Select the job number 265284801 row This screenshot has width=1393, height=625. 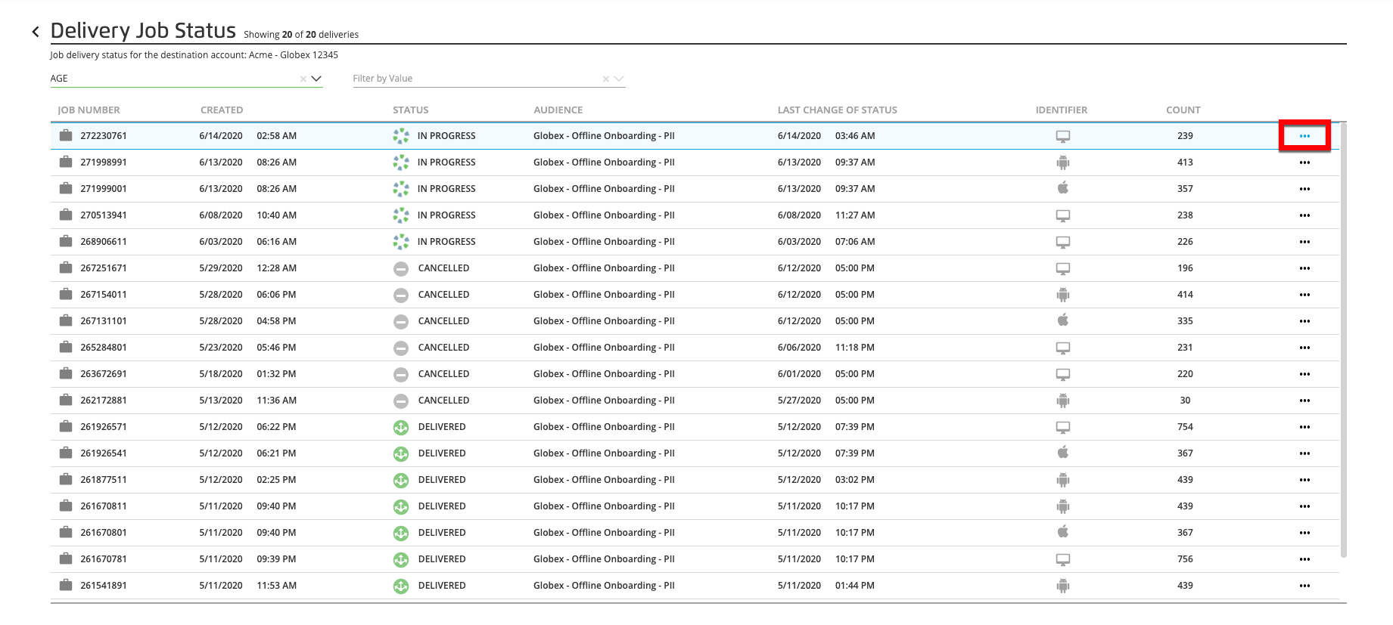click(104, 348)
